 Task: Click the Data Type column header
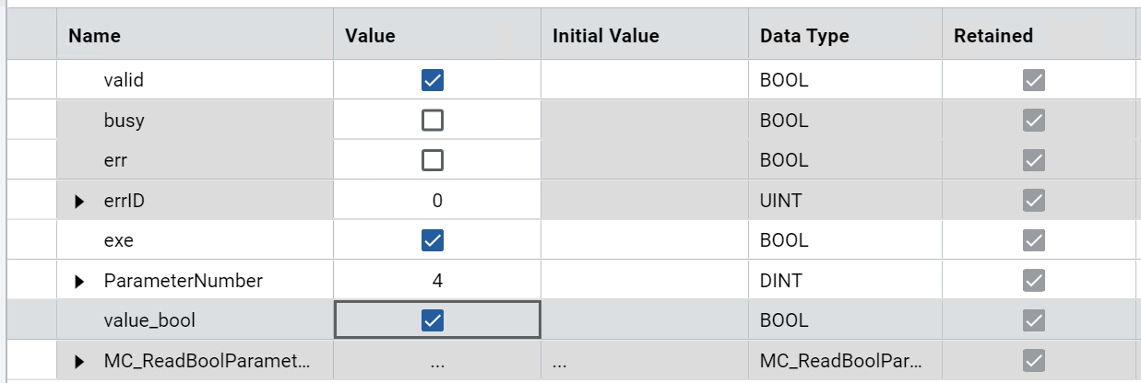(804, 37)
